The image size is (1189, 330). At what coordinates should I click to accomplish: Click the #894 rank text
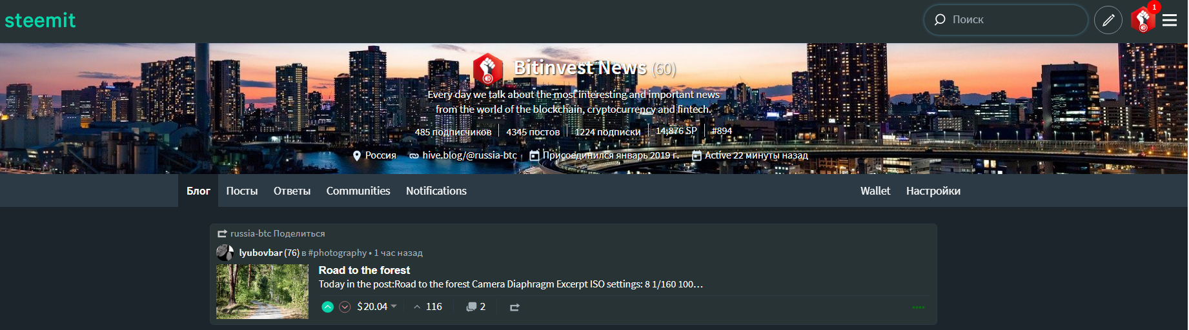(x=722, y=131)
